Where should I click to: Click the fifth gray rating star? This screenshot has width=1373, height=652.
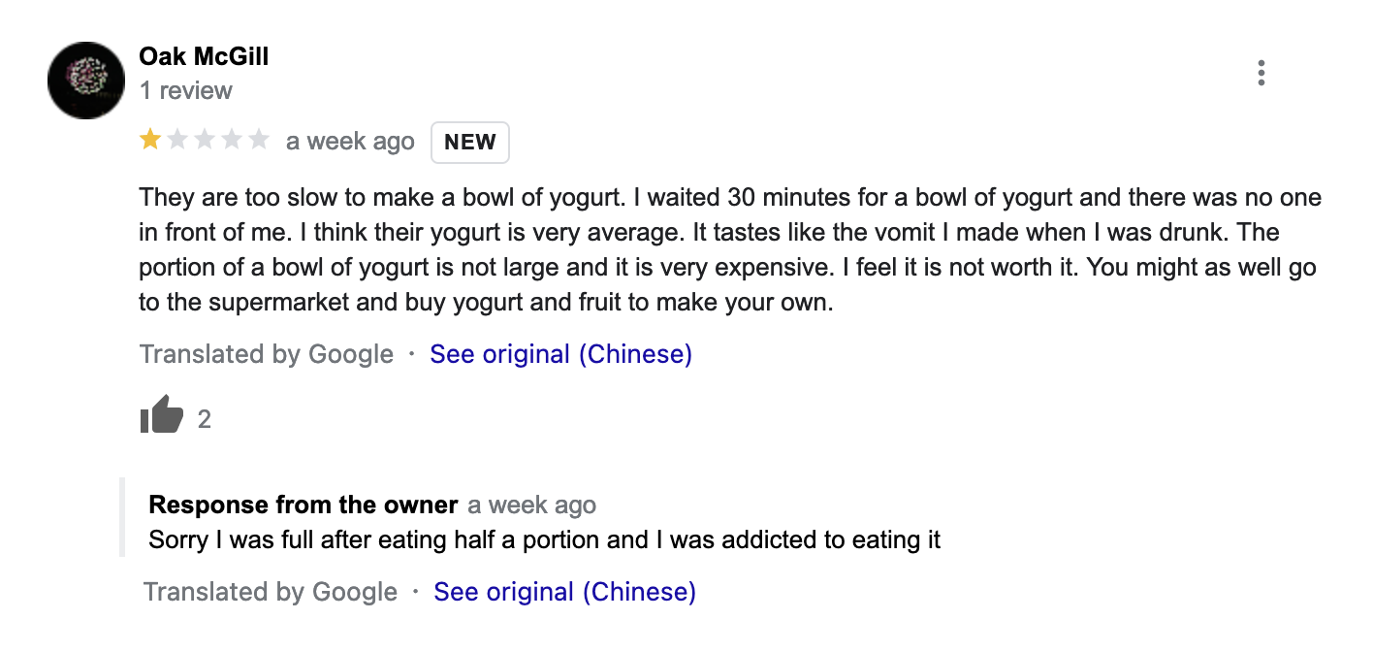pyautogui.click(x=259, y=141)
